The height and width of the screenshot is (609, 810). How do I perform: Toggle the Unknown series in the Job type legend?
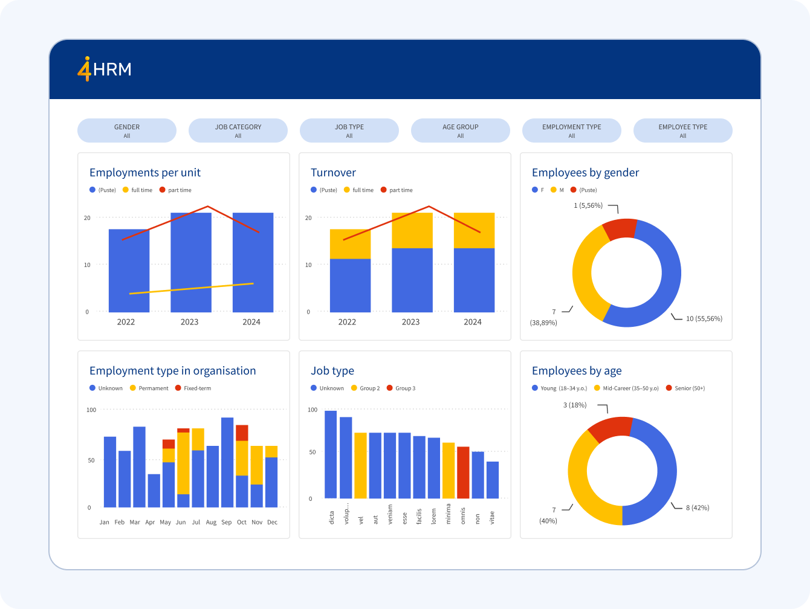pos(313,388)
